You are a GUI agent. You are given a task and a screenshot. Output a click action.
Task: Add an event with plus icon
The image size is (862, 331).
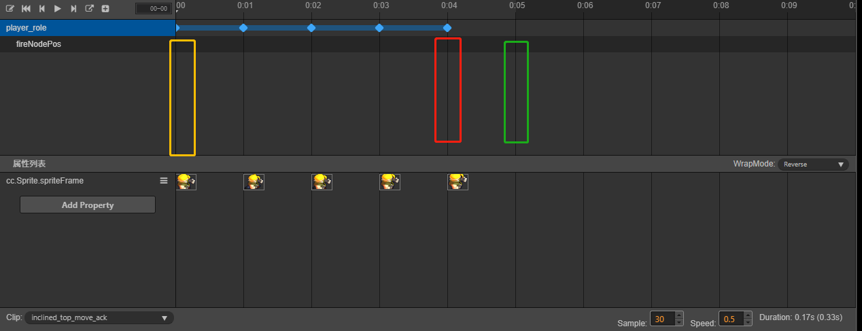point(105,9)
